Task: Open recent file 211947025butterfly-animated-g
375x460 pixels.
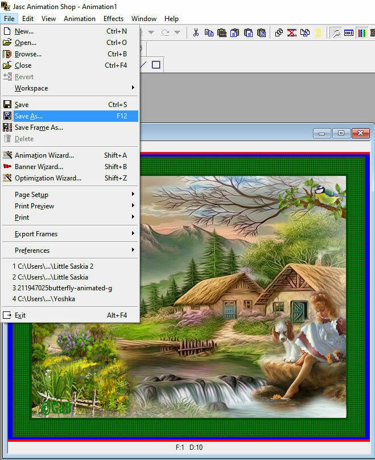Action: coord(70,288)
